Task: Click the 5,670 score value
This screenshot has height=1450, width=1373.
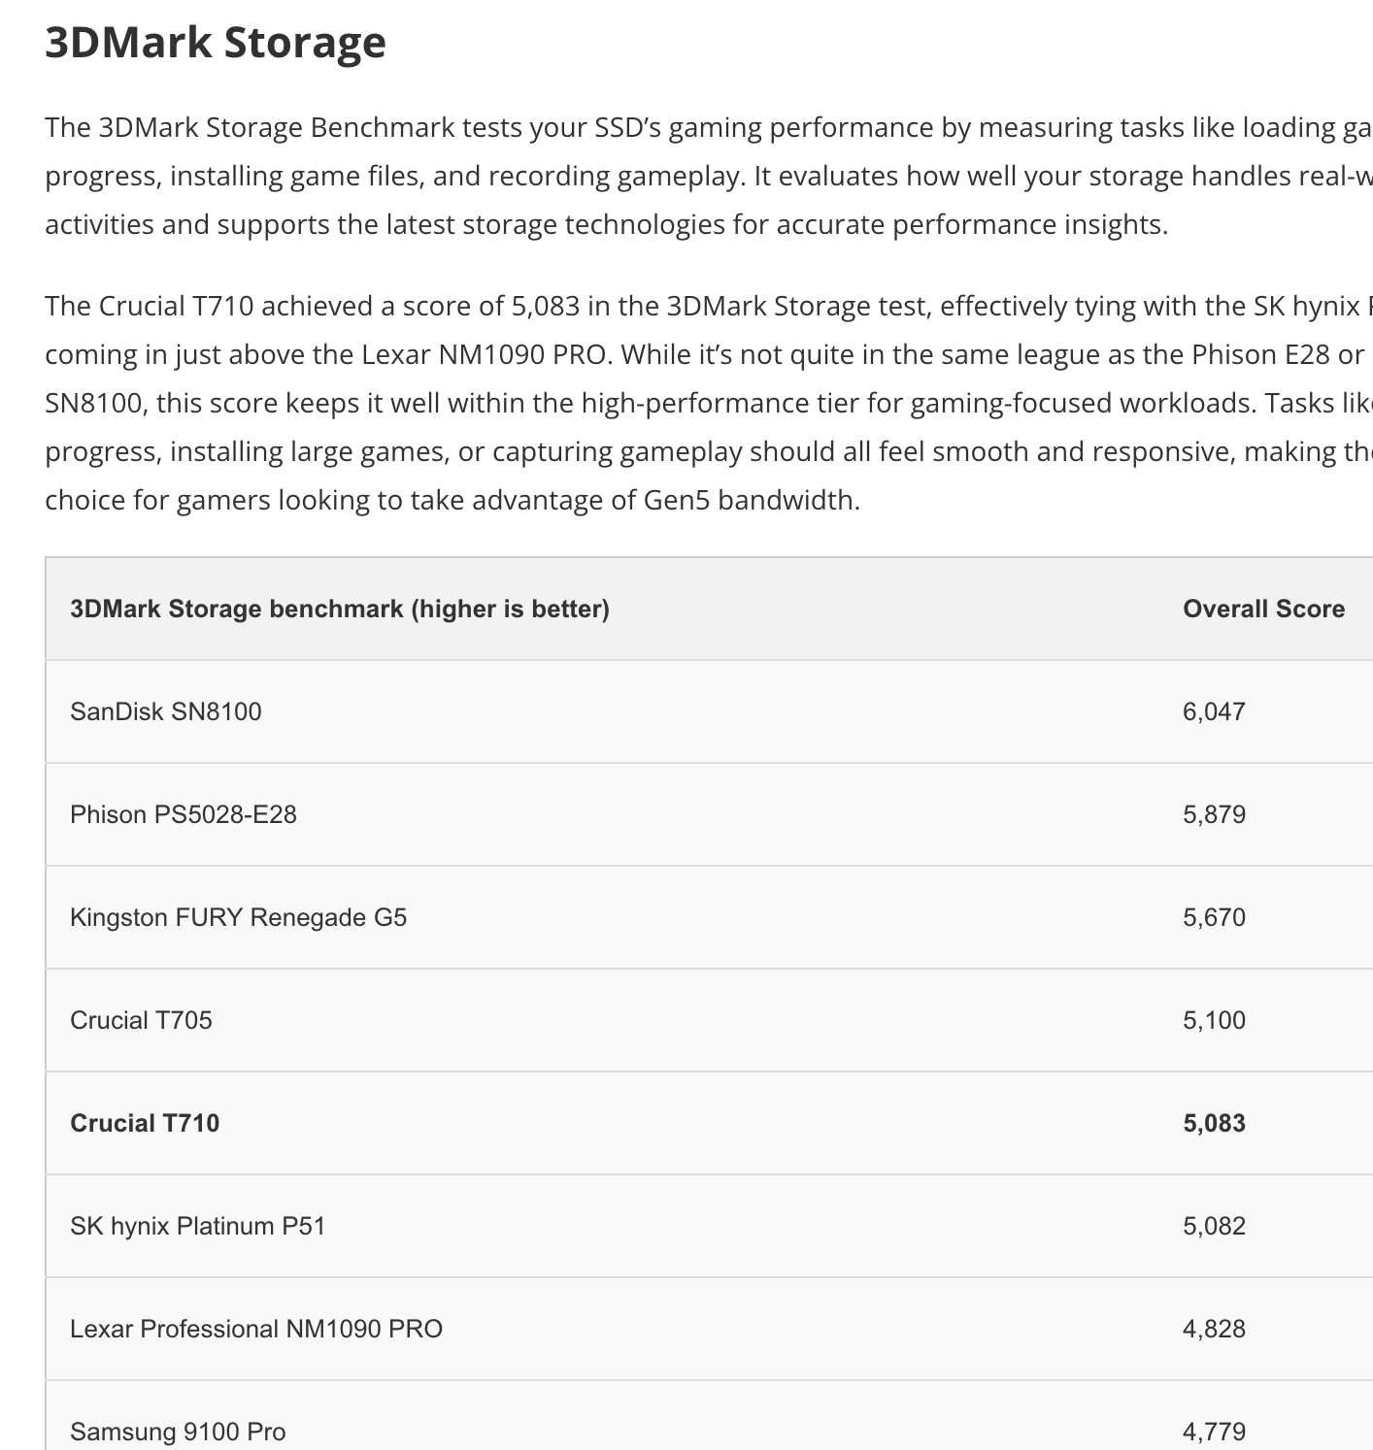Action: point(1214,917)
